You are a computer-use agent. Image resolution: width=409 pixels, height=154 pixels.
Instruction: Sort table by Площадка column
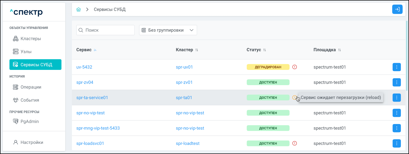click(x=339, y=50)
